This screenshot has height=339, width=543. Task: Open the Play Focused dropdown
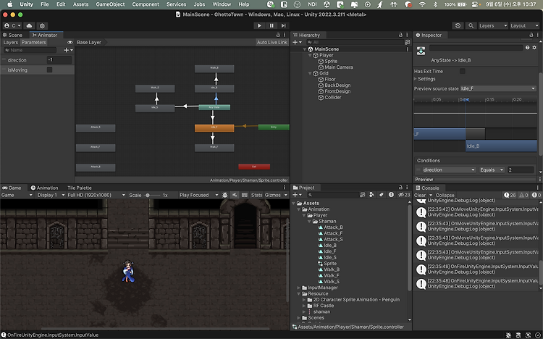click(198, 195)
